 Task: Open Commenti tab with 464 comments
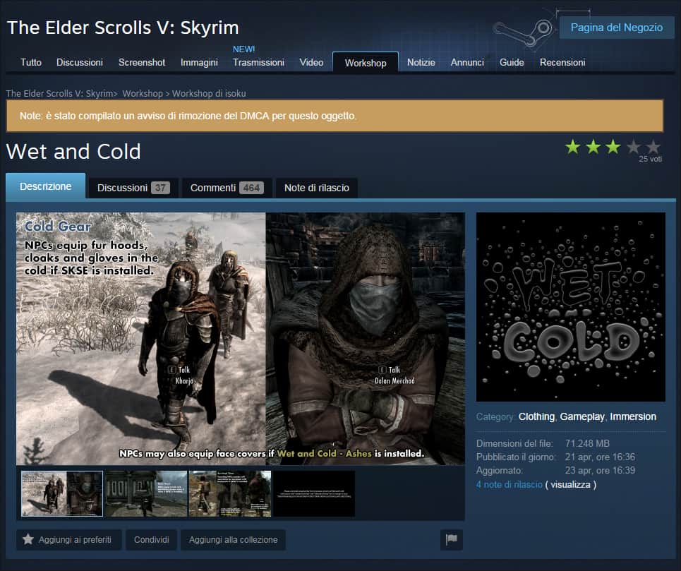[x=227, y=188]
